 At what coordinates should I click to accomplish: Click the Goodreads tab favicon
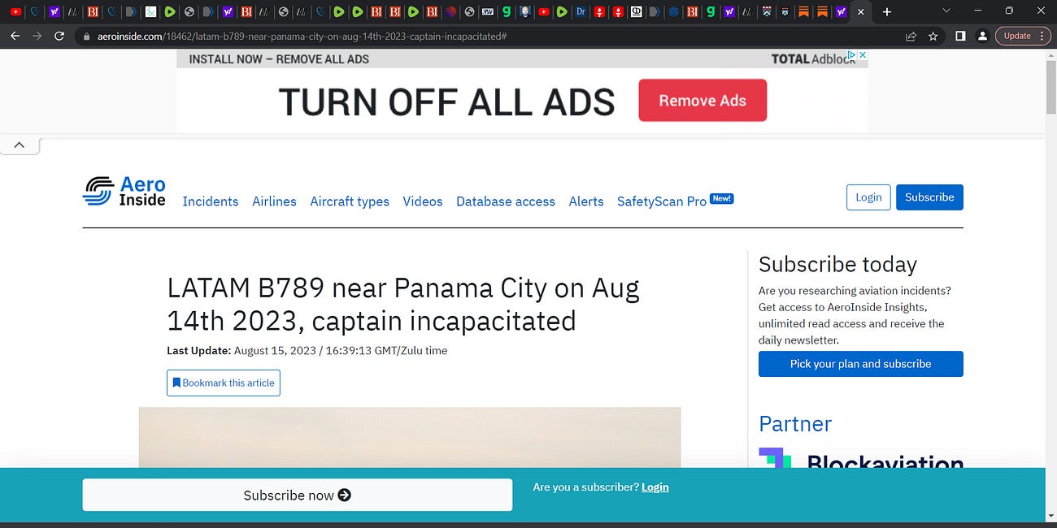pos(506,12)
